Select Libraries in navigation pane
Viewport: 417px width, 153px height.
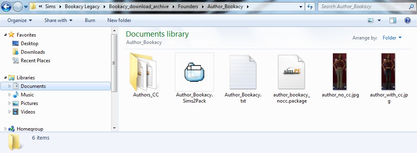click(x=26, y=78)
